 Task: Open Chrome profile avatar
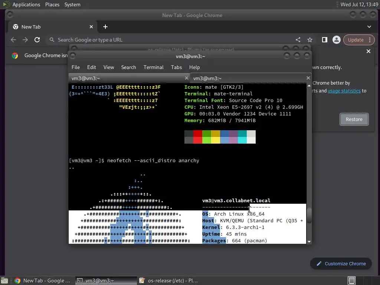pyautogui.click(x=336, y=40)
